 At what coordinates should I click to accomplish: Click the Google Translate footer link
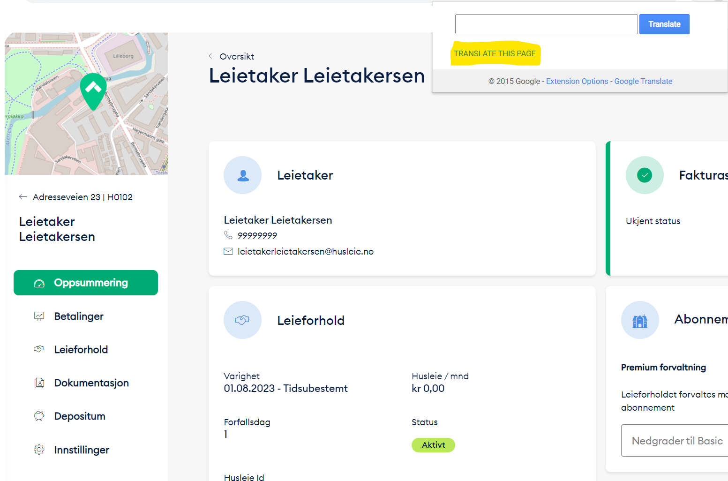pos(643,82)
